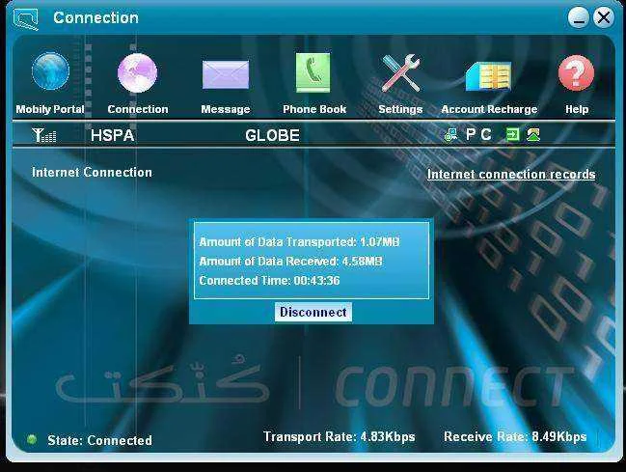Click the Mobily Portal label
626x472 pixels.
pos(50,109)
